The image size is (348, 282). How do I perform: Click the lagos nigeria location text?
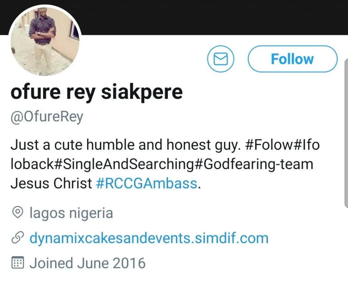tap(71, 213)
